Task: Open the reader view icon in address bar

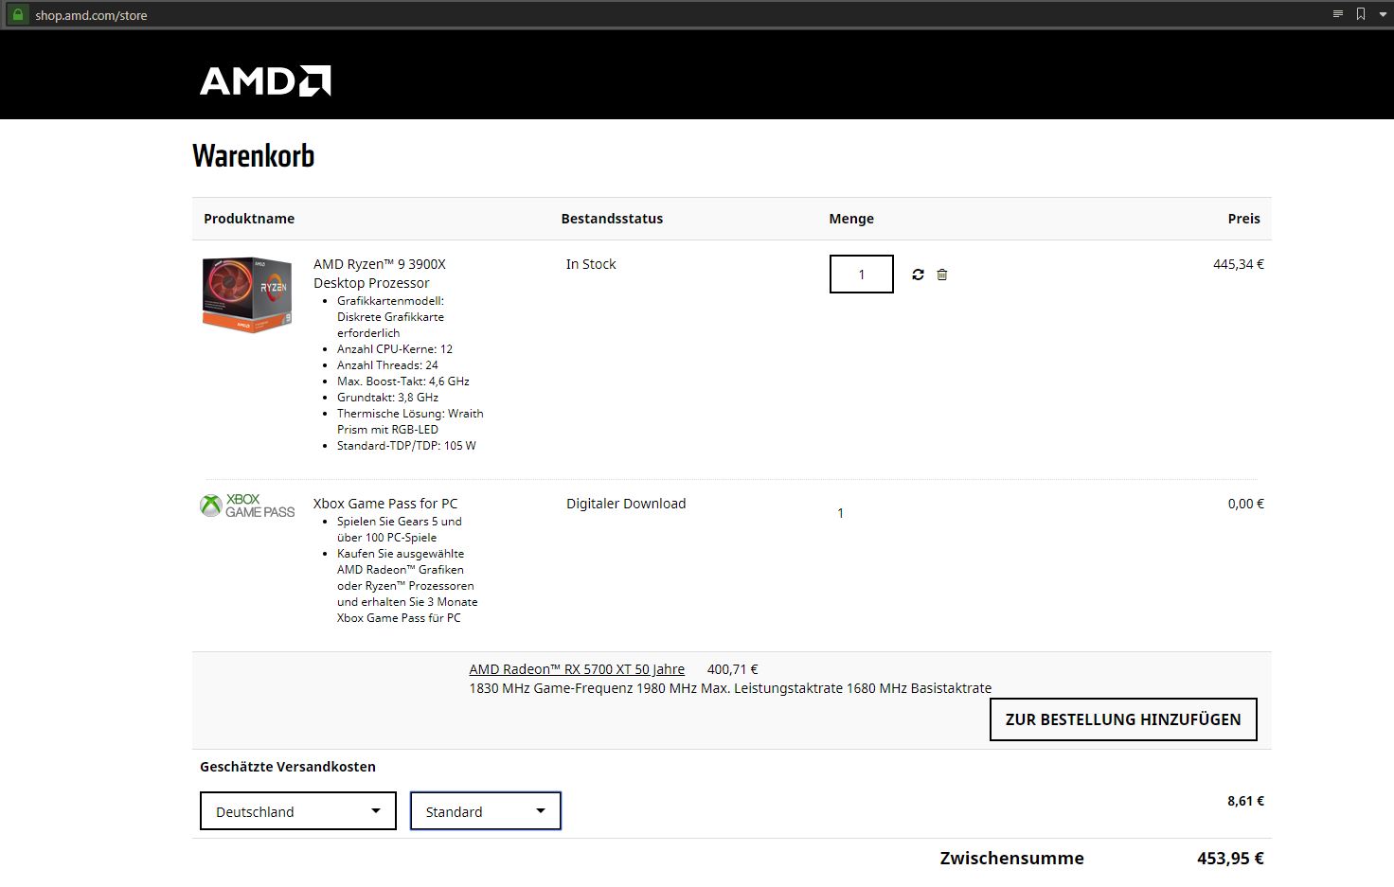Action: tap(1337, 14)
